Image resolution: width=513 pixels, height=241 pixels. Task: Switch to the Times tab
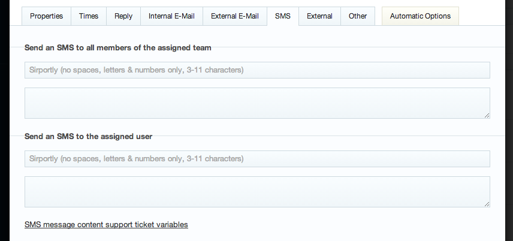point(89,16)
